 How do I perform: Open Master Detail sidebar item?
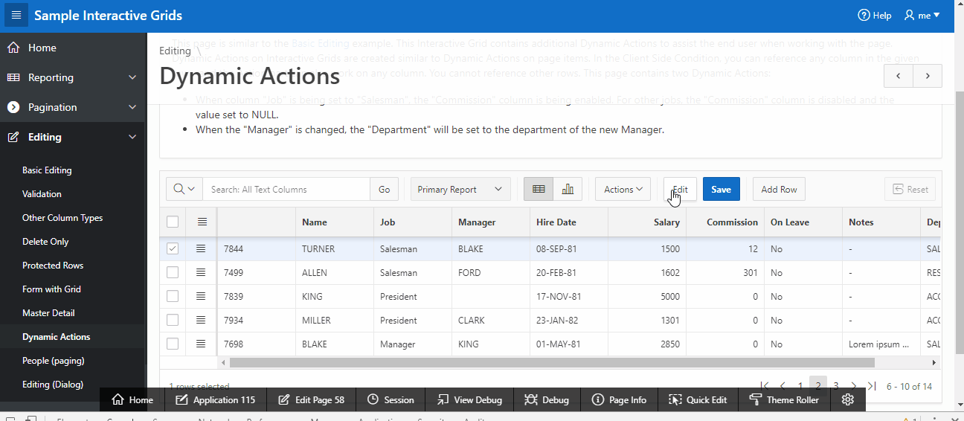click(x=48, y=313)
